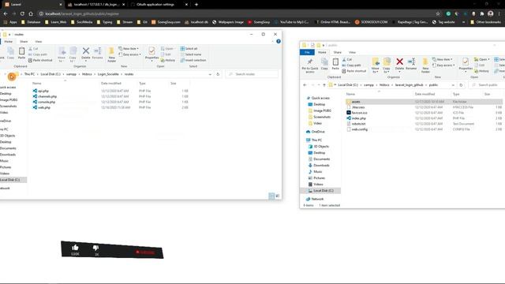The height and width of the screenshot is (284, 505).
Task: Select OneDrive in public window sidebar
Action: coord(316,132)
